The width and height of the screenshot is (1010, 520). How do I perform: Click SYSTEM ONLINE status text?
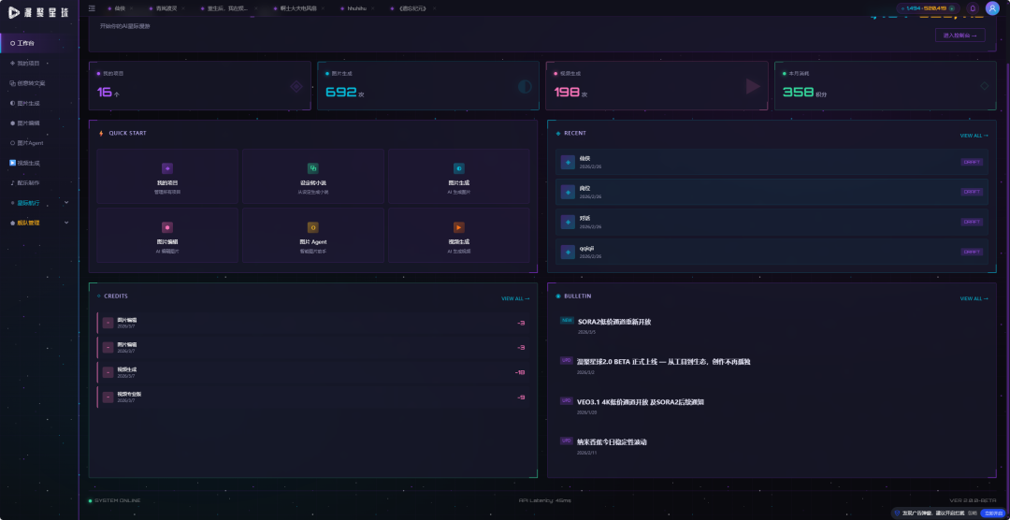coord(117,500)
